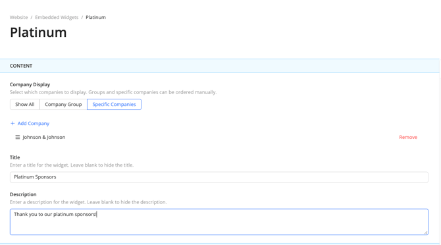Open the Website breadcrumb link
Image resolution: width=441 pixels, height=245 pixels.
click(18, 17)
